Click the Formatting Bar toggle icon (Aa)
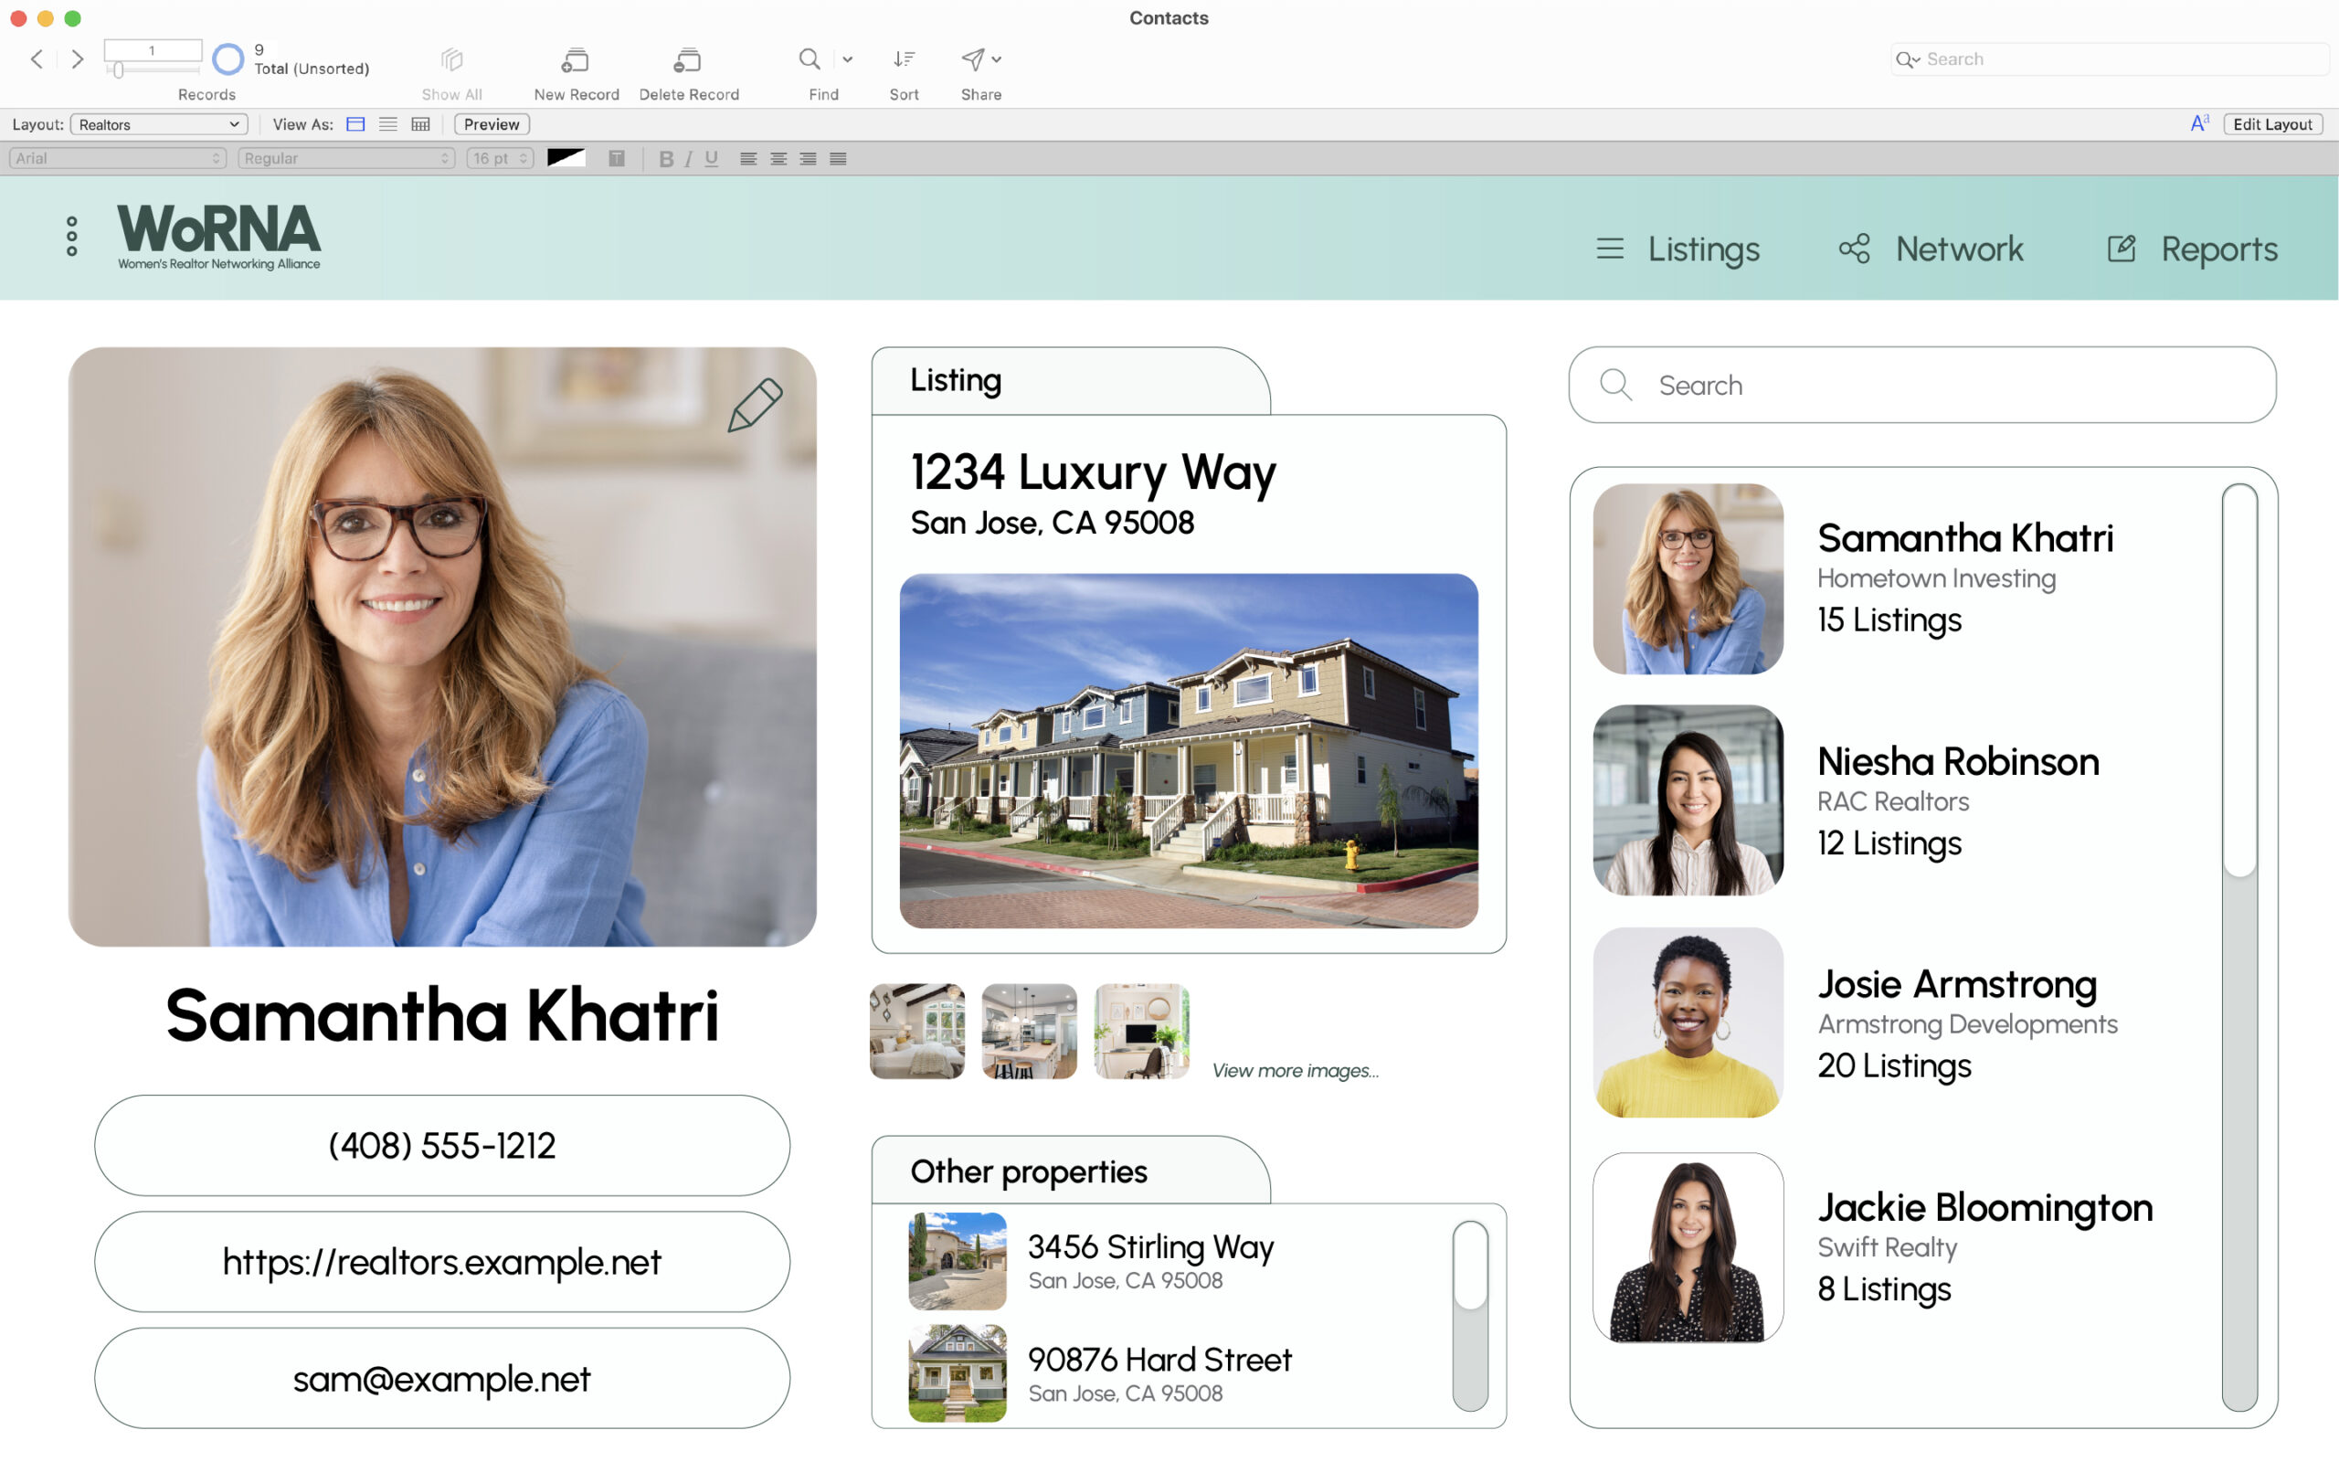The height and width of the screenshot is (1462, 2339). tap(2200, 123)
